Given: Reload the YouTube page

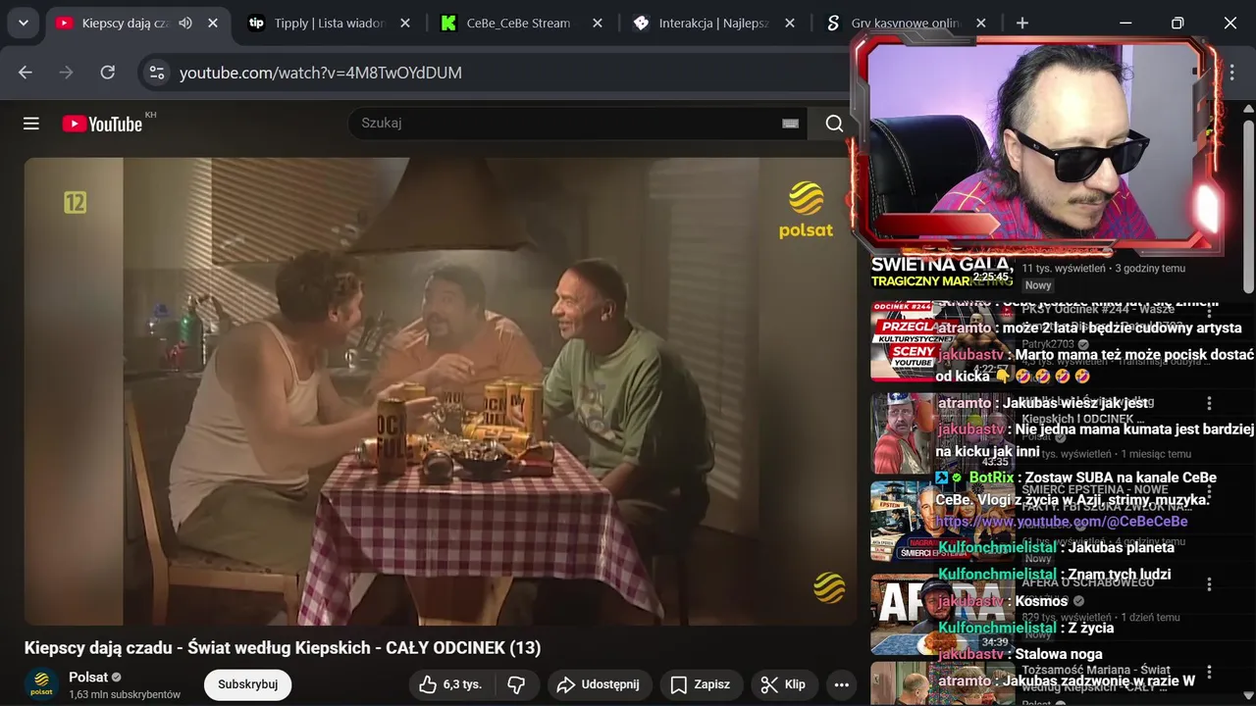Looking at the screenshot, I should [108, 73].
